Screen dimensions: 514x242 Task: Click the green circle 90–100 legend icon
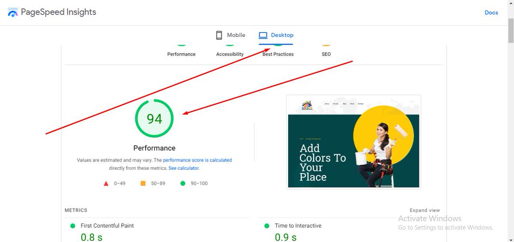(x=183, y=183)
